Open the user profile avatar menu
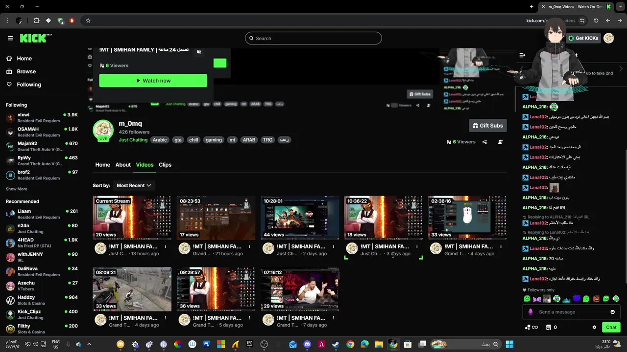The image size is (627, 352). [x=608, y=38]
